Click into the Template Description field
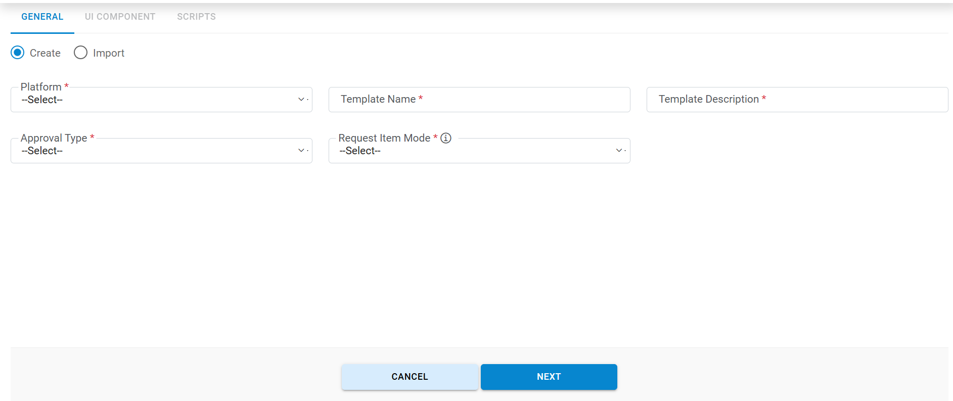This screenshot has width=953, height=401. pyautogui.click(x=797, y=100)
